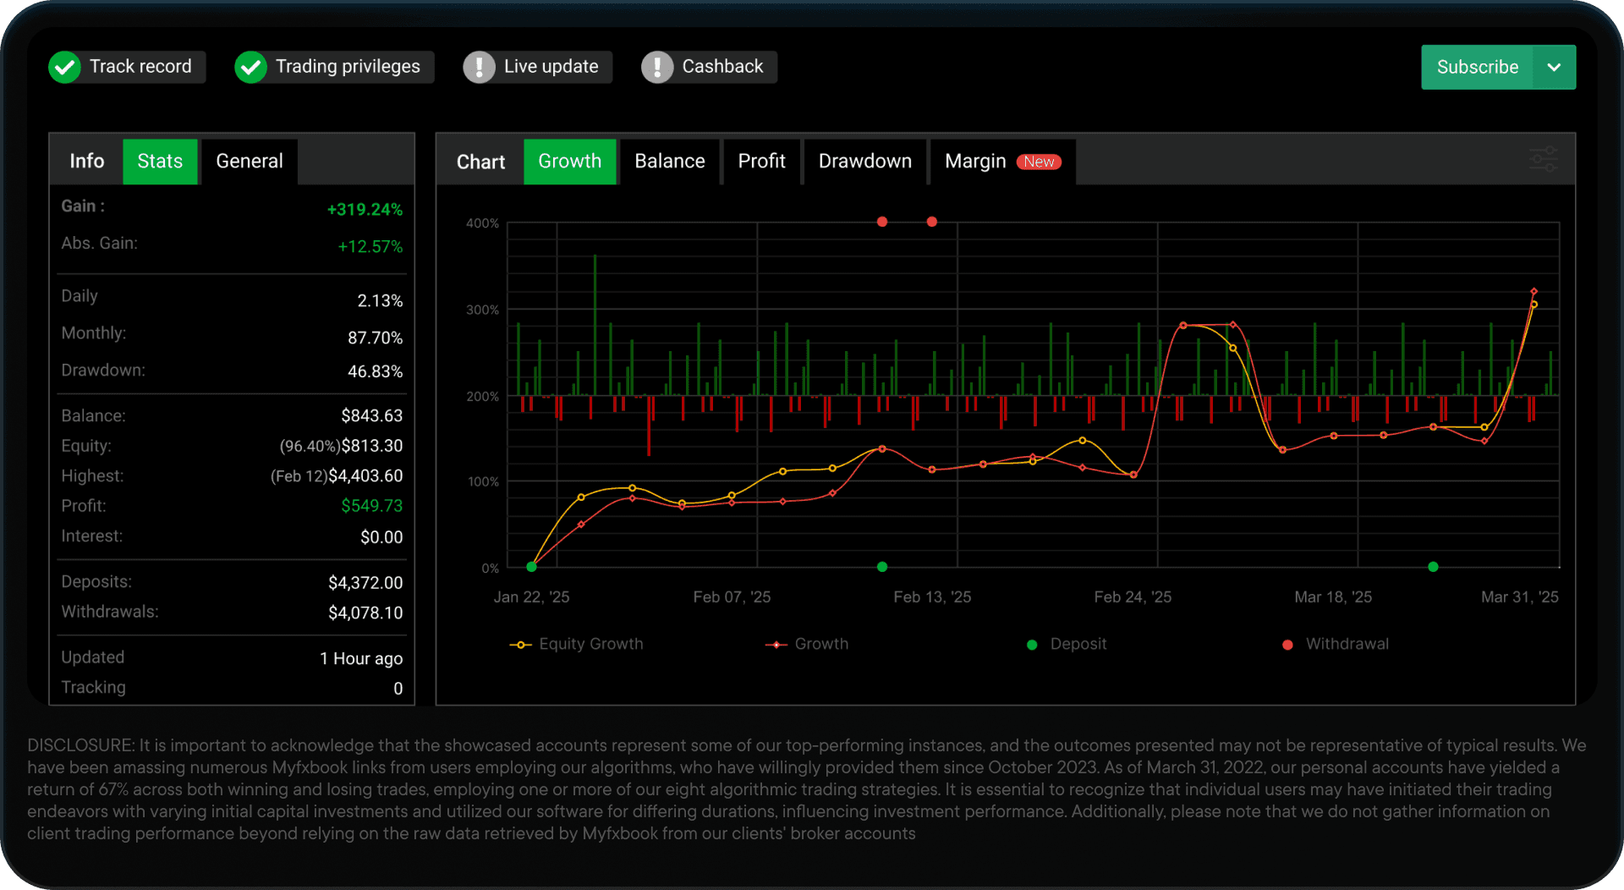Toggle Growth series in chart legend
This screenshot has height=890, width=1624.
pos(807,644)
